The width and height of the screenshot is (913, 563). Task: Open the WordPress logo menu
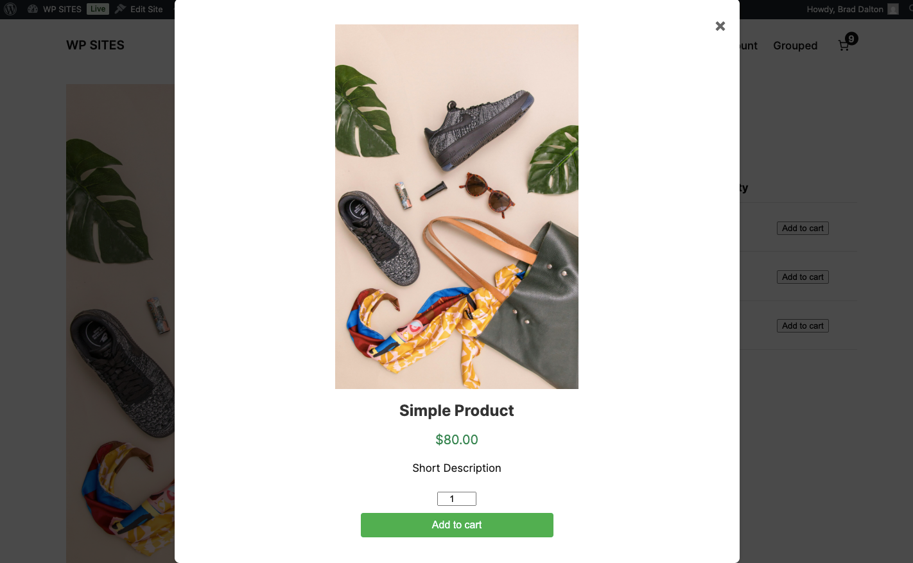10,9
